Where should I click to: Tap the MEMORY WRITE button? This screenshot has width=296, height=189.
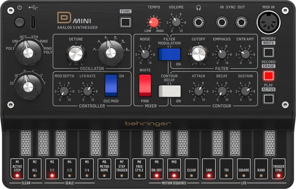(x=268, y=52)
